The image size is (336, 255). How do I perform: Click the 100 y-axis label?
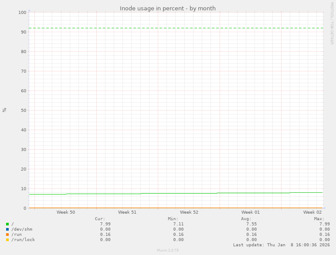coord(22,13)
